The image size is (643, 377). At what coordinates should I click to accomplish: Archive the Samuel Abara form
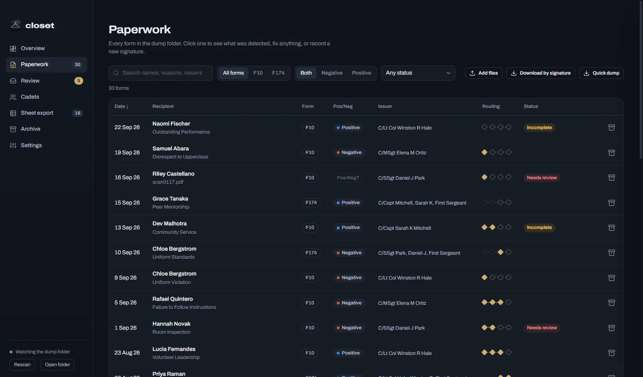point(612,153)
